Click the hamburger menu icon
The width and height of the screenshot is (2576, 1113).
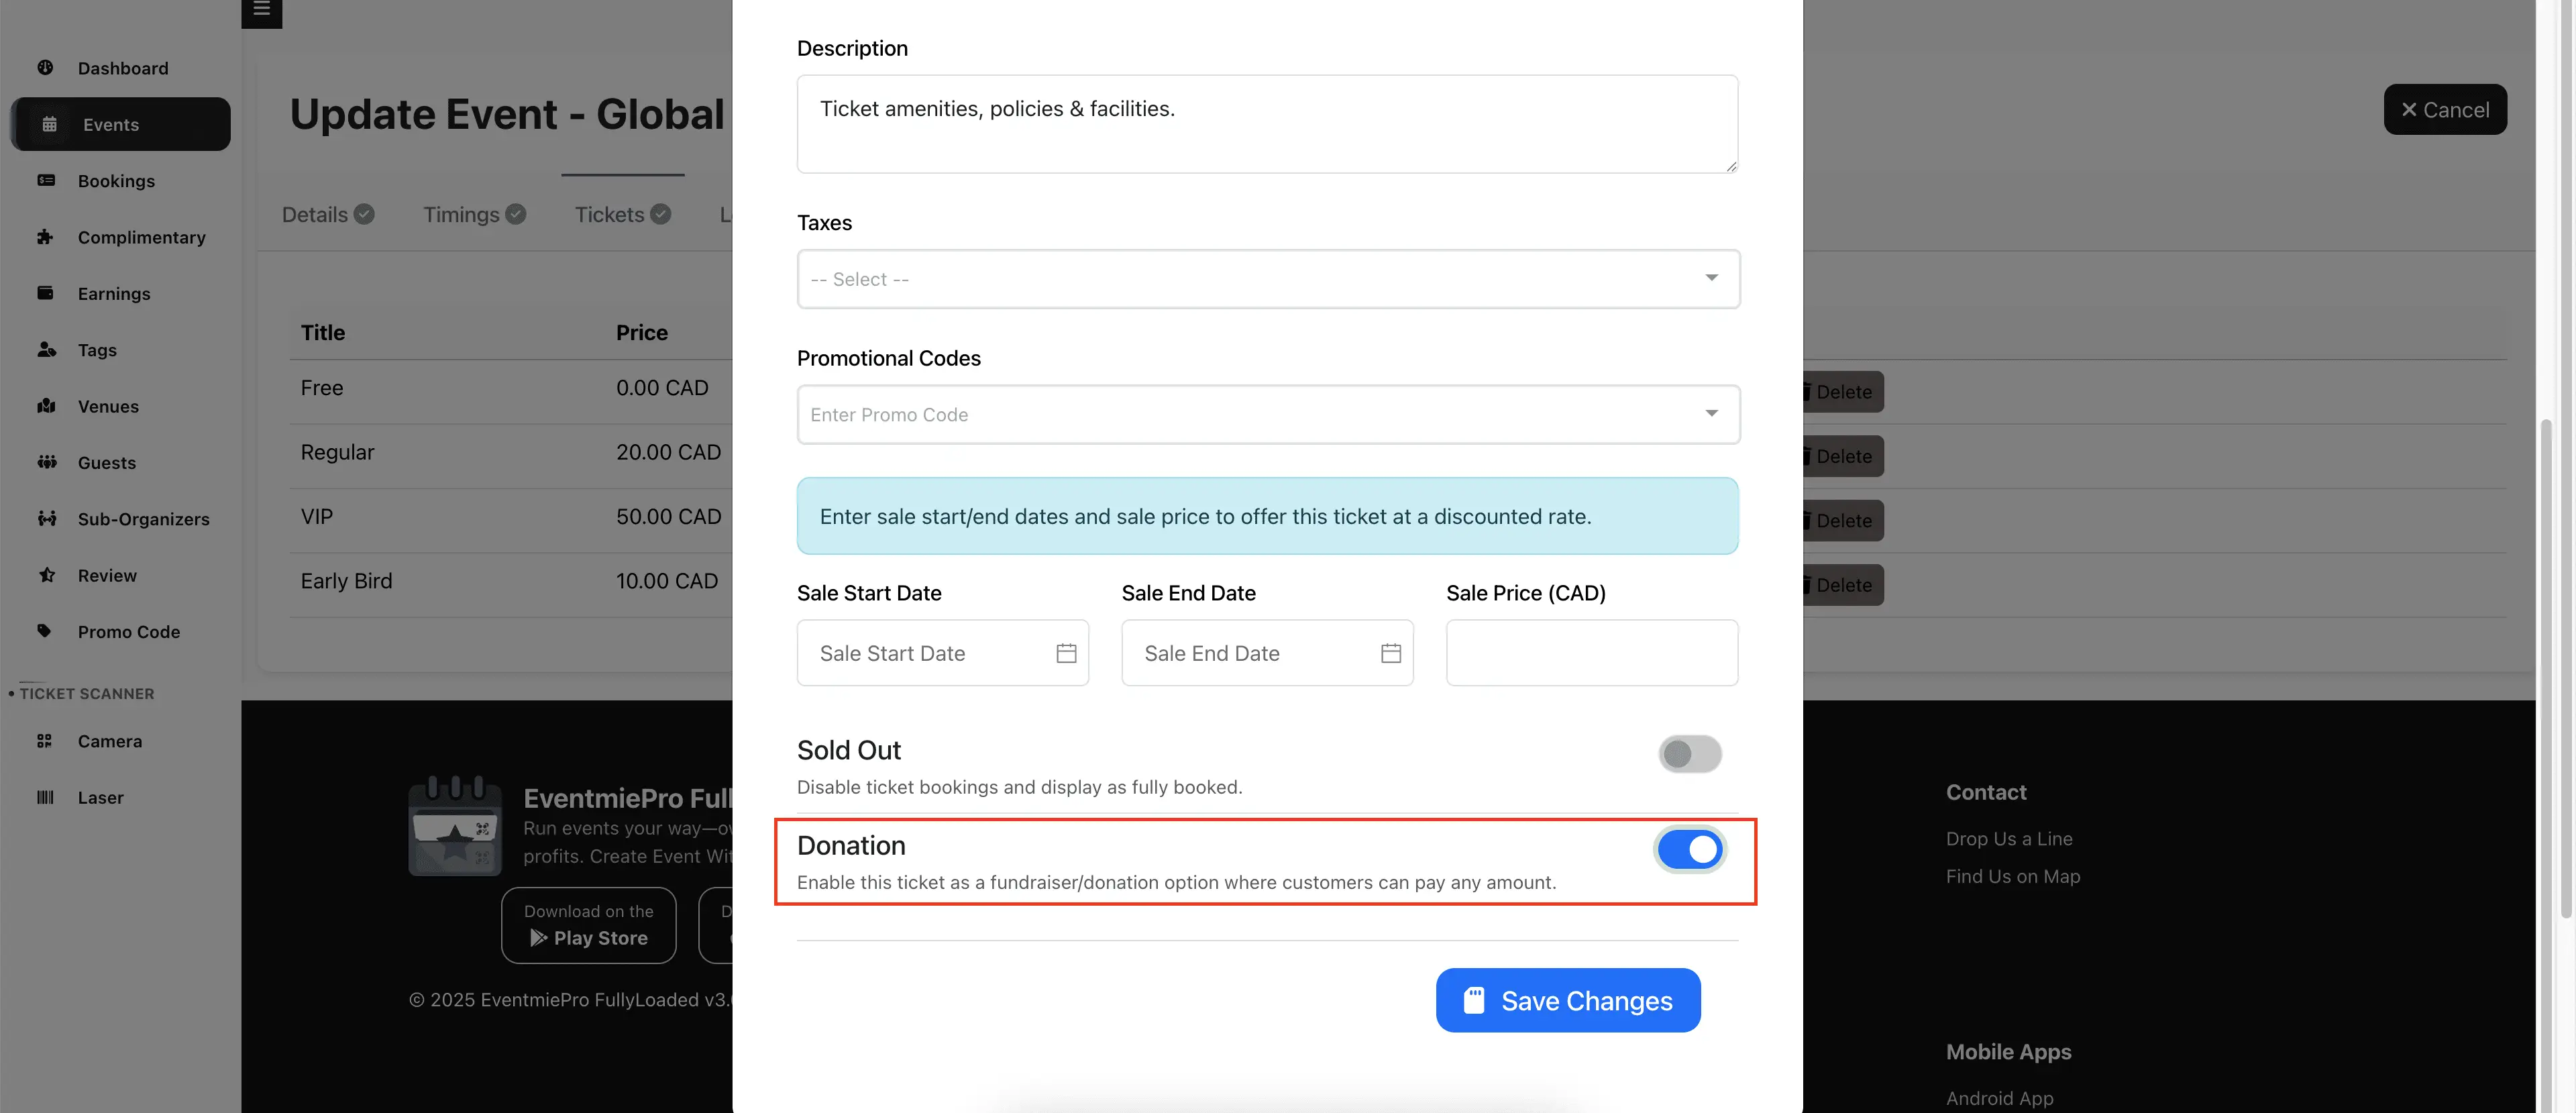coord(262,9)
